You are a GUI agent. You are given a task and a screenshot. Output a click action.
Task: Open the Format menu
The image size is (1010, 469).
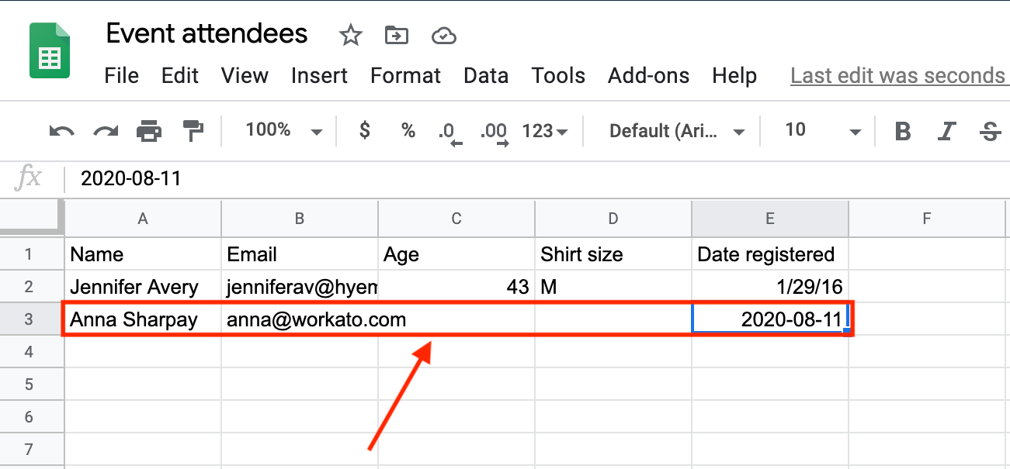coord(405,75)
